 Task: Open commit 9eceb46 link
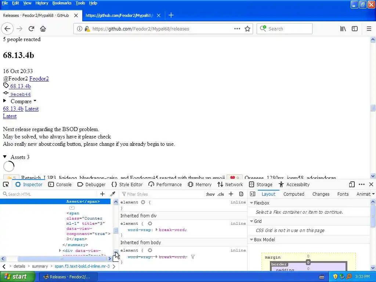(x=21, y=94)
